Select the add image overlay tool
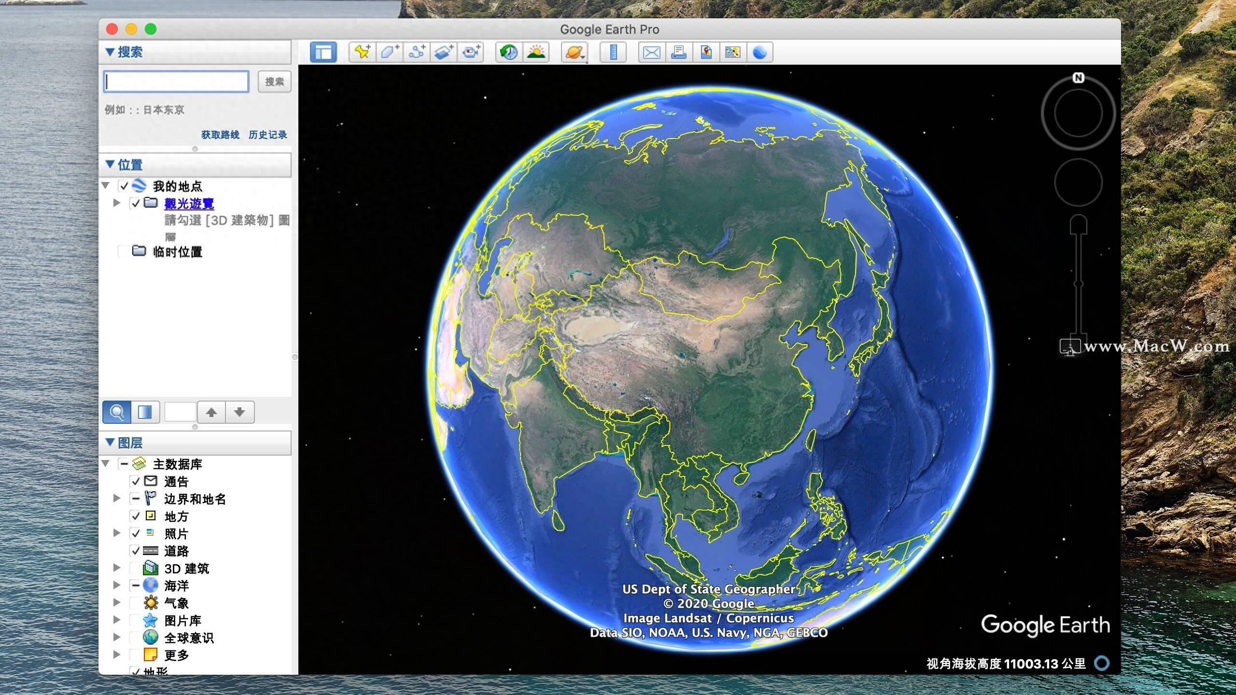 (x=444, y=52)
